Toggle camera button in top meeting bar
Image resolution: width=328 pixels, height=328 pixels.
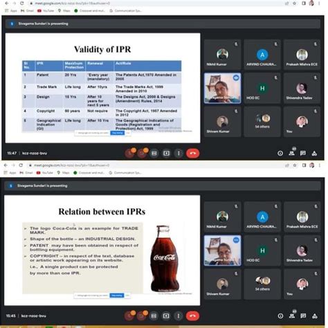[x=142, y=153]
